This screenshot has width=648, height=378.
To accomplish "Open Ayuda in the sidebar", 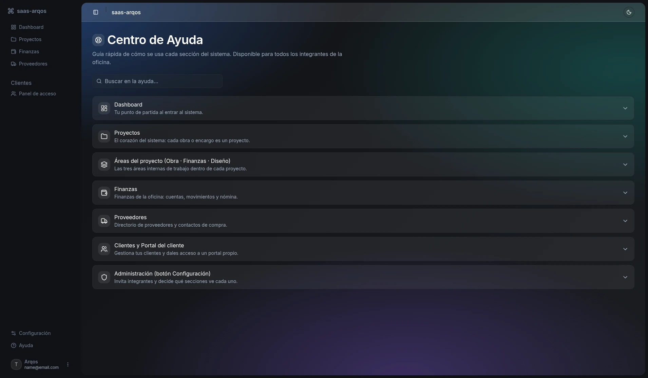I will coord(41,345).
